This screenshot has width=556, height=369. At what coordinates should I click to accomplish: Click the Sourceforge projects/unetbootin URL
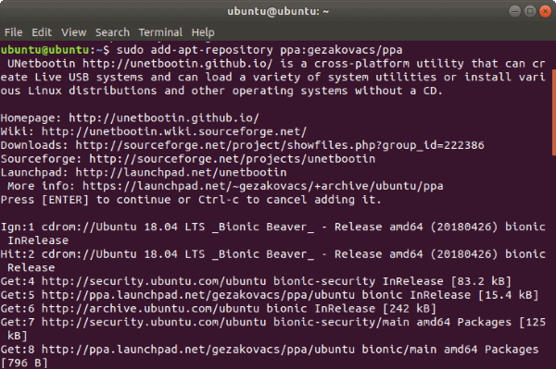coord(232,159)
